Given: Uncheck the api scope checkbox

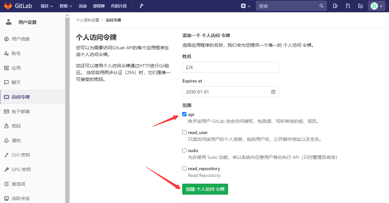Looking at the screenshot, I should (x=184, y=114).
